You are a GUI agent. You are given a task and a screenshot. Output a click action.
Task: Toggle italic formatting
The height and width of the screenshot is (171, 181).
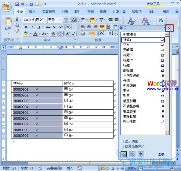click(x=32, y=27)
